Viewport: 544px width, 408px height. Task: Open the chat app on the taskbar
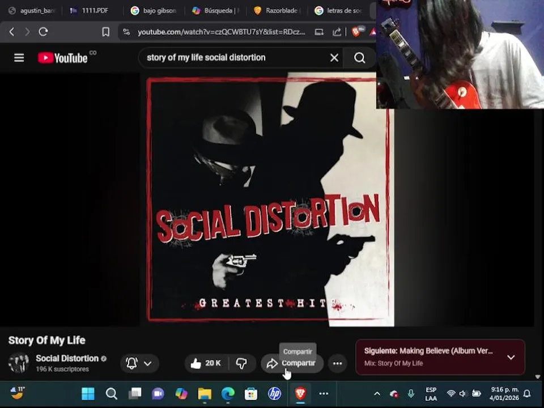pyautogui.click(x=158, y=394)
